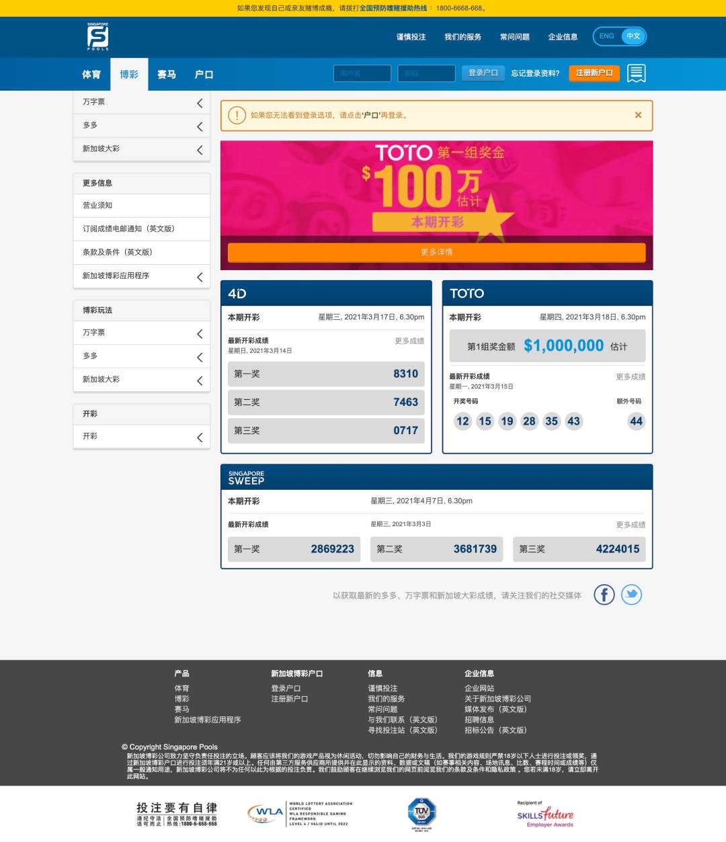The image size is (726, 842).
Task: Open the Twitter social media icon
Action: click(631, 595)
